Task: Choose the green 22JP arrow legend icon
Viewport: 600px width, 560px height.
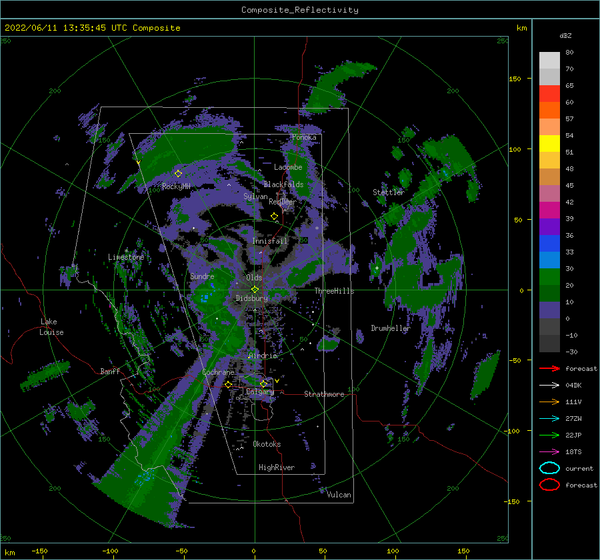Action: 549,435
